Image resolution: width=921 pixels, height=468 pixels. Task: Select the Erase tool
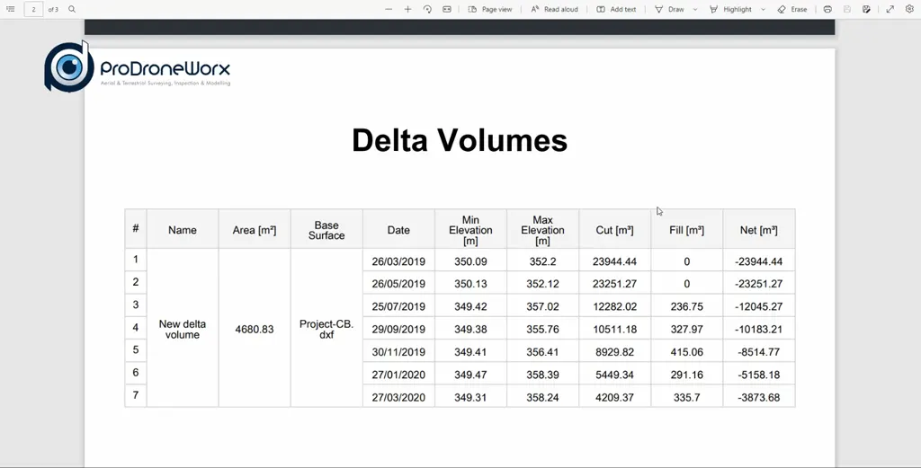(791, 9)
